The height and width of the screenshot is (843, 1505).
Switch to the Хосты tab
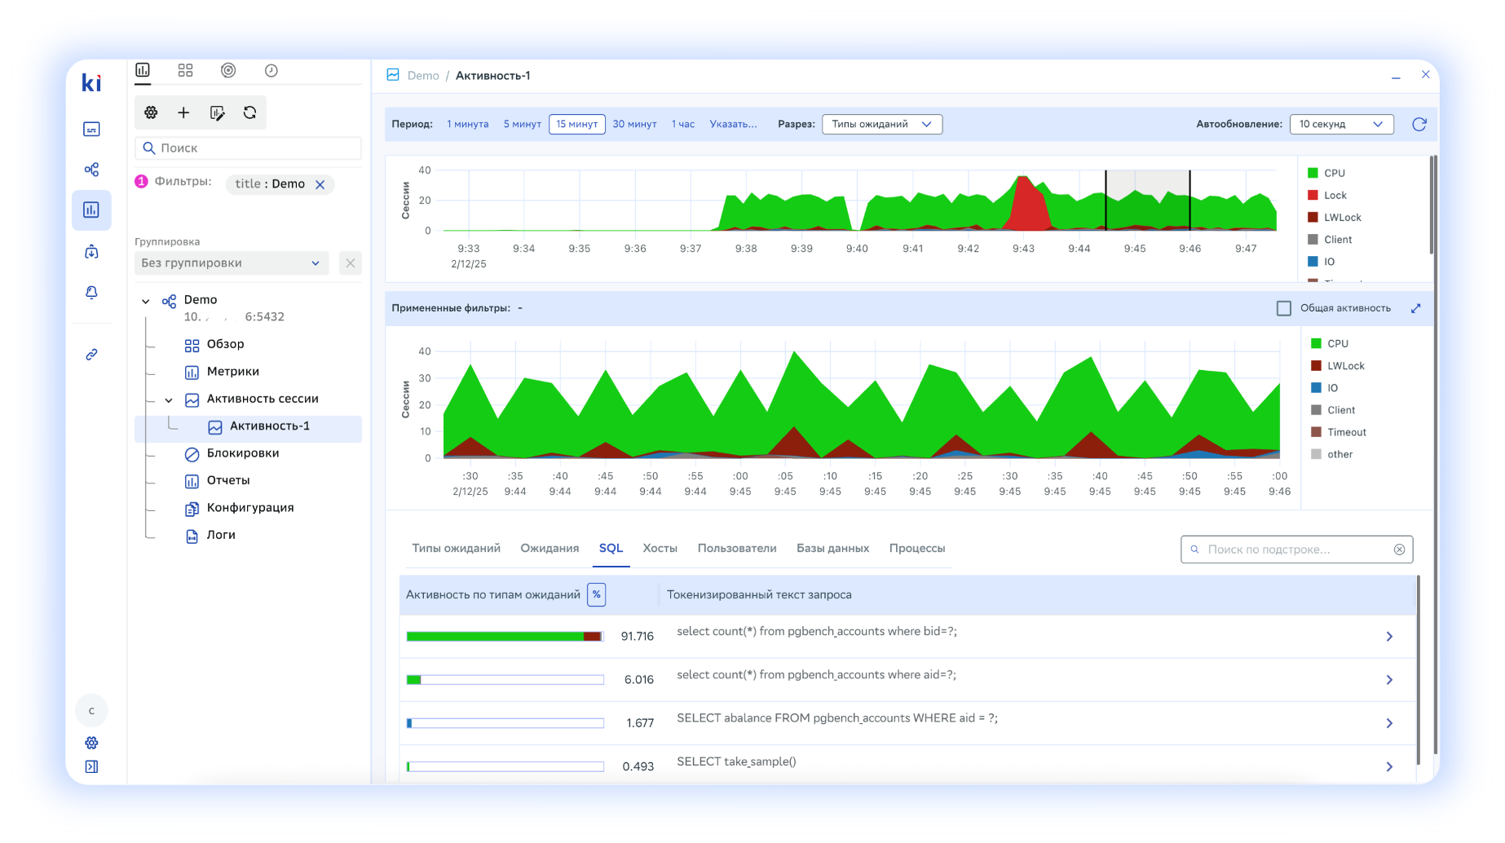pos(660,548)
